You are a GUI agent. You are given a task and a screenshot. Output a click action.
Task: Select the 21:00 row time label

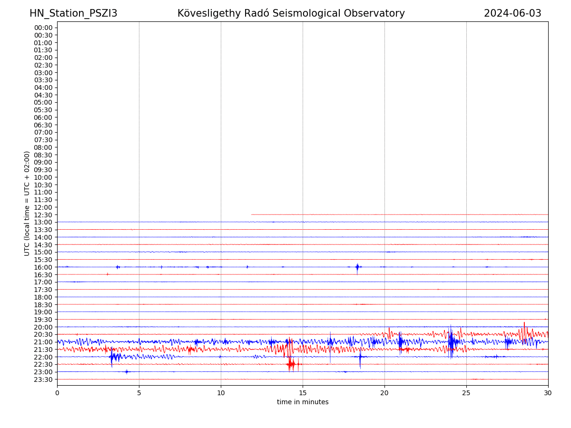43,342
